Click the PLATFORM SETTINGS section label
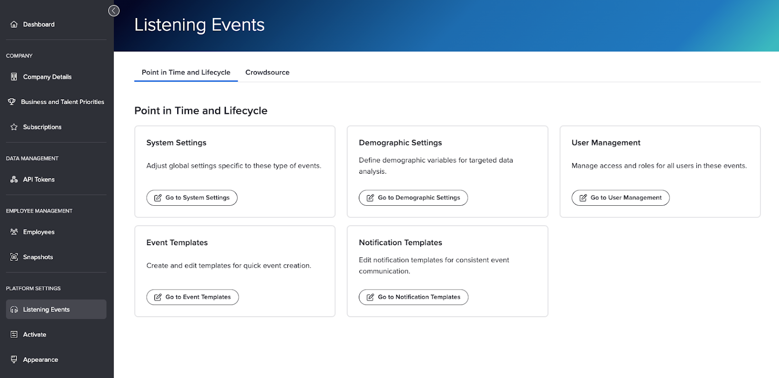779x378 pixels. click(x=33, y=288)
